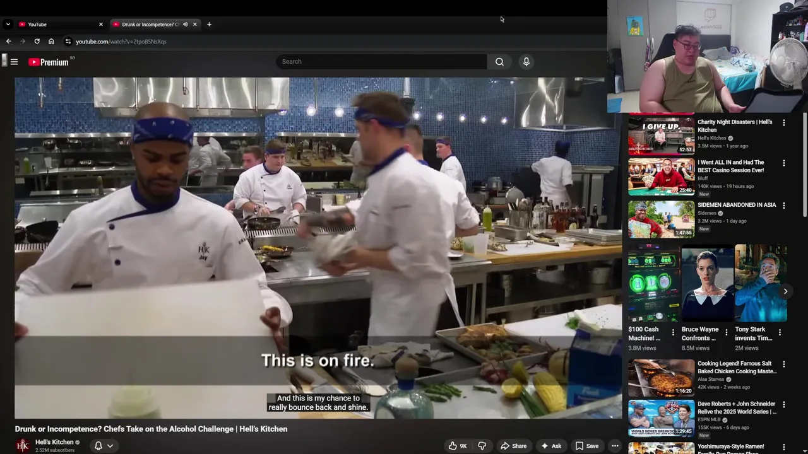
Task: Open options menu for Casino Session video
Action: (x=784, y=163)
